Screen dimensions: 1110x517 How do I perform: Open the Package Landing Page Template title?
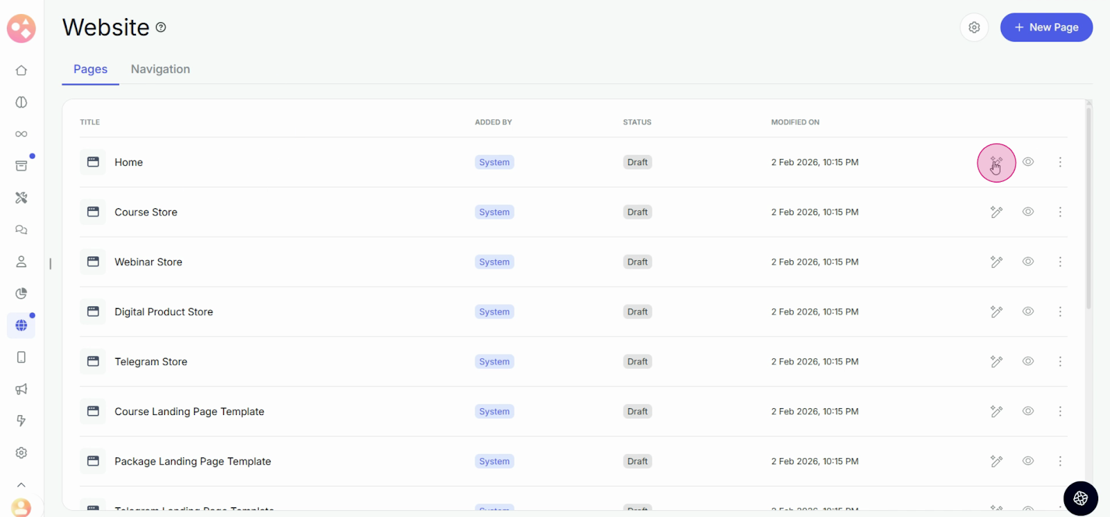coord(193,461)
